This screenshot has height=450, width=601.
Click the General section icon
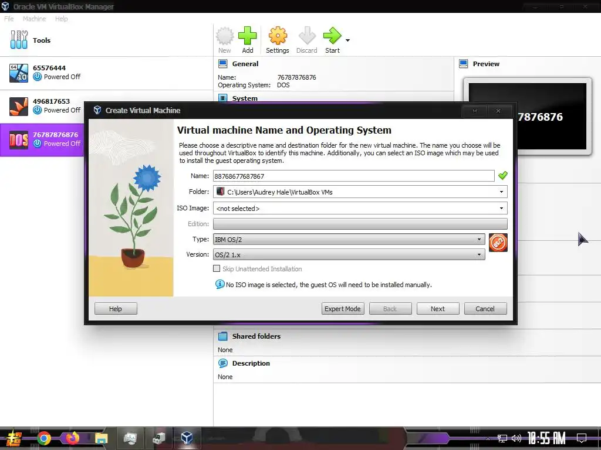222,63
